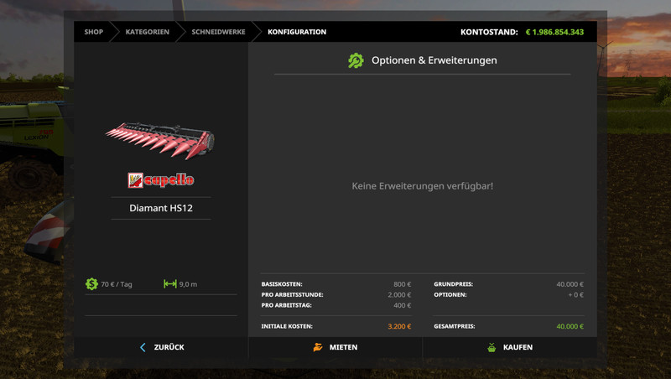Viewport: 671px width, 379px height.
Task: Select the Diamant HS12 header image
Action: (x=159, y=140)
